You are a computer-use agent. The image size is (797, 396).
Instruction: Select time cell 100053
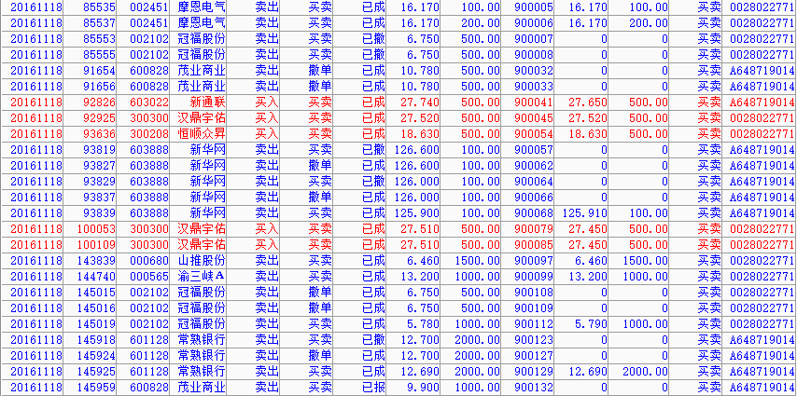coord(96,229)
